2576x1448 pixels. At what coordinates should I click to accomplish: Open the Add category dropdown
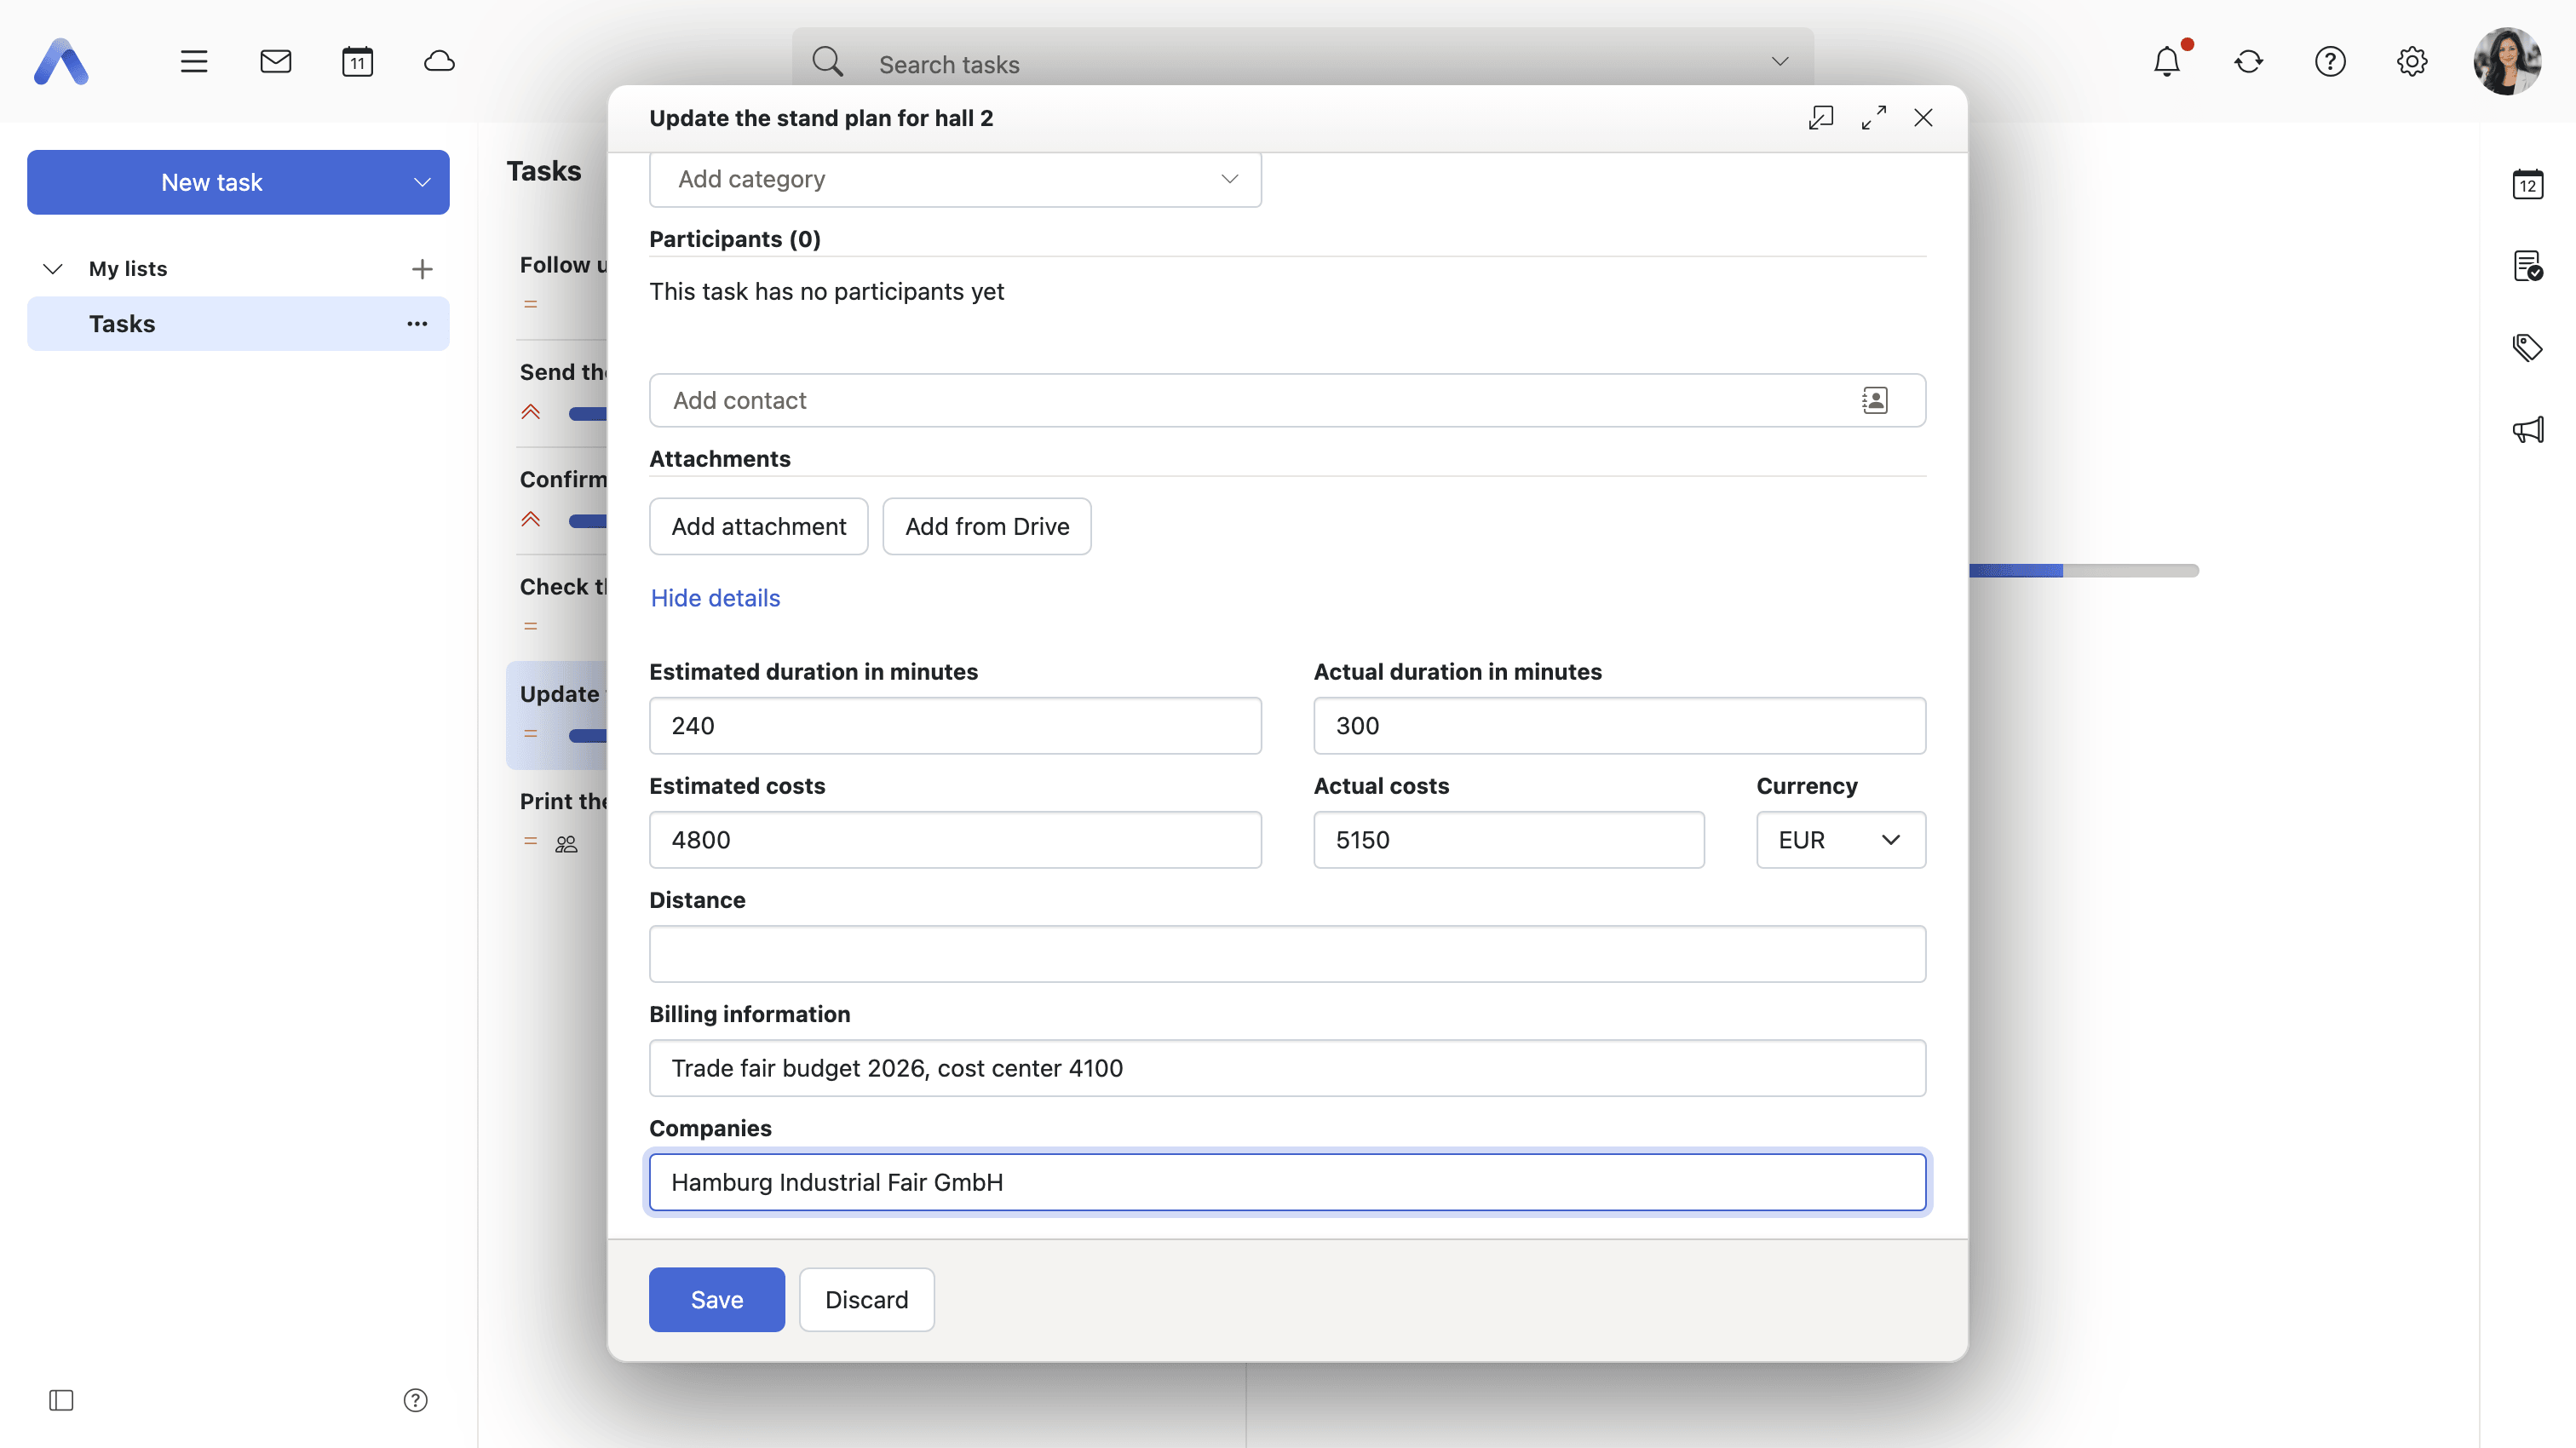955,180
